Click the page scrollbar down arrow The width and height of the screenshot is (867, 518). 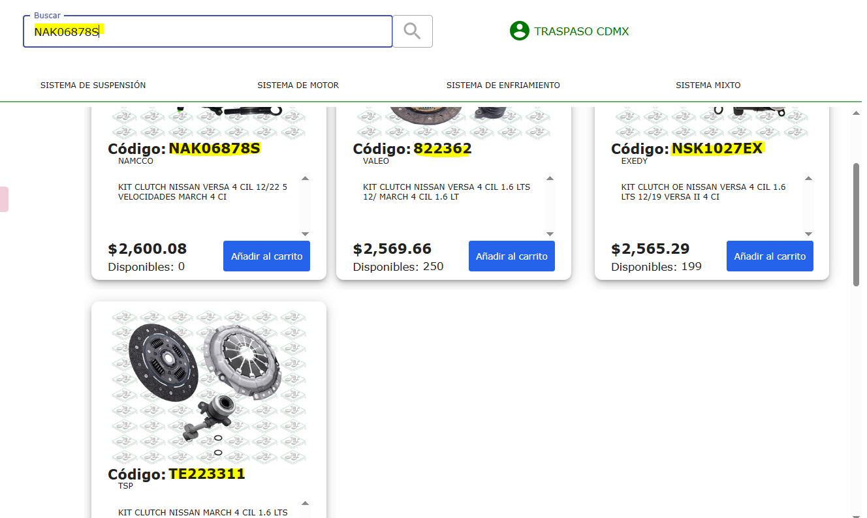click(857, 513)
